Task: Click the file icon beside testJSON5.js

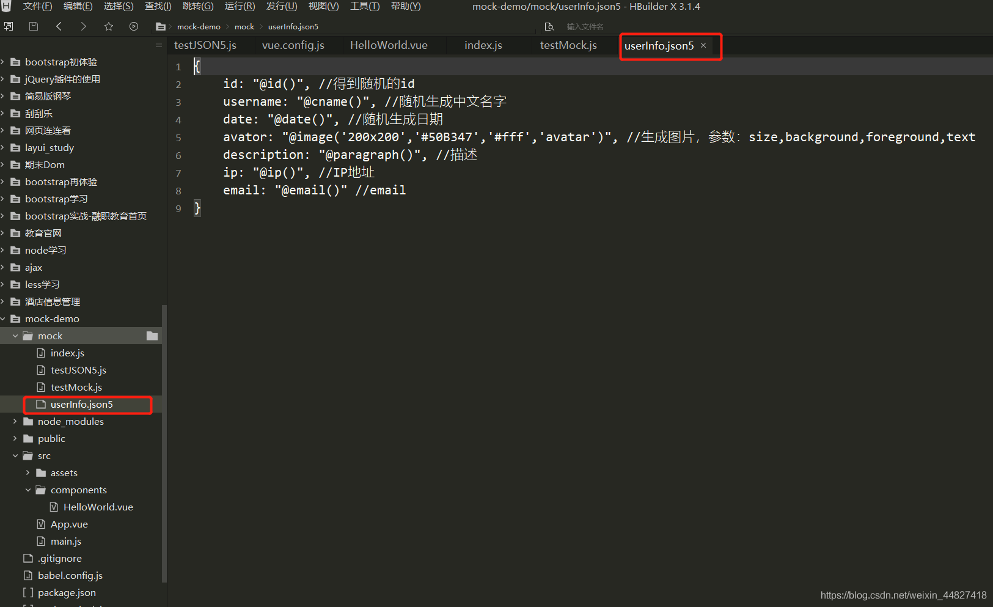Action: (41, 370)
